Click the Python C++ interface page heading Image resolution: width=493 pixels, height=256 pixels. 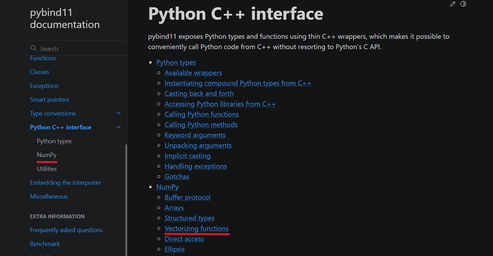tap(236, 14)
